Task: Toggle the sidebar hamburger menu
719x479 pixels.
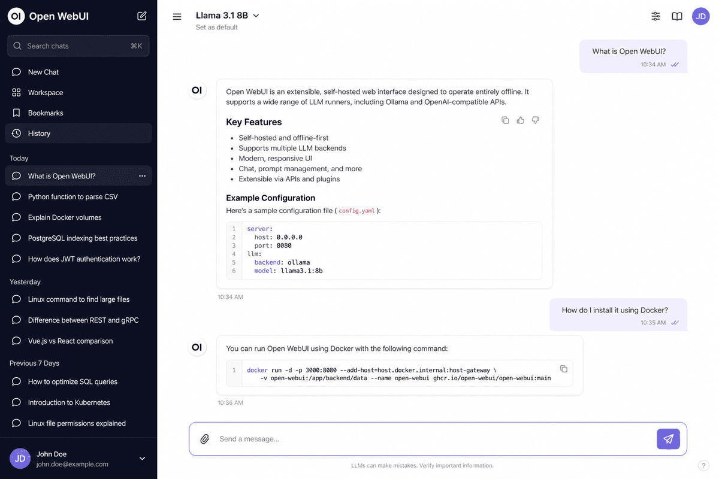Action: click(177, 17)
